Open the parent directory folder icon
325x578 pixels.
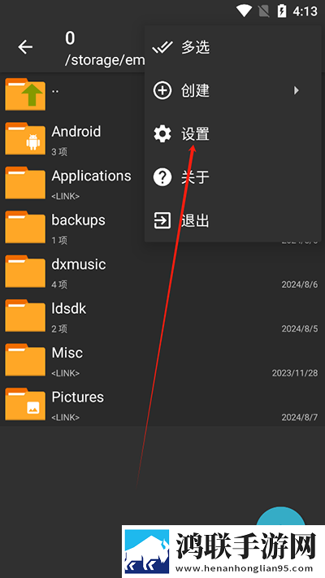(25, 94)
